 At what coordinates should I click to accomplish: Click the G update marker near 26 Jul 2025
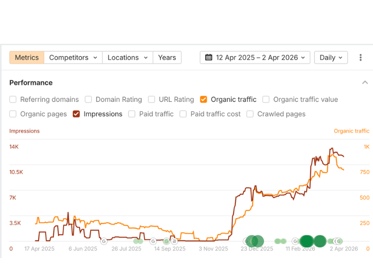(x=103, y=241)
